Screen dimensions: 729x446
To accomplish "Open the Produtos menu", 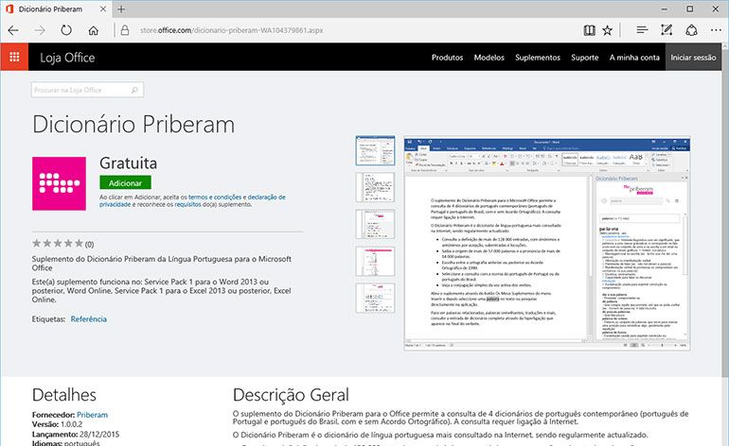I will click(x=447, y=58).
